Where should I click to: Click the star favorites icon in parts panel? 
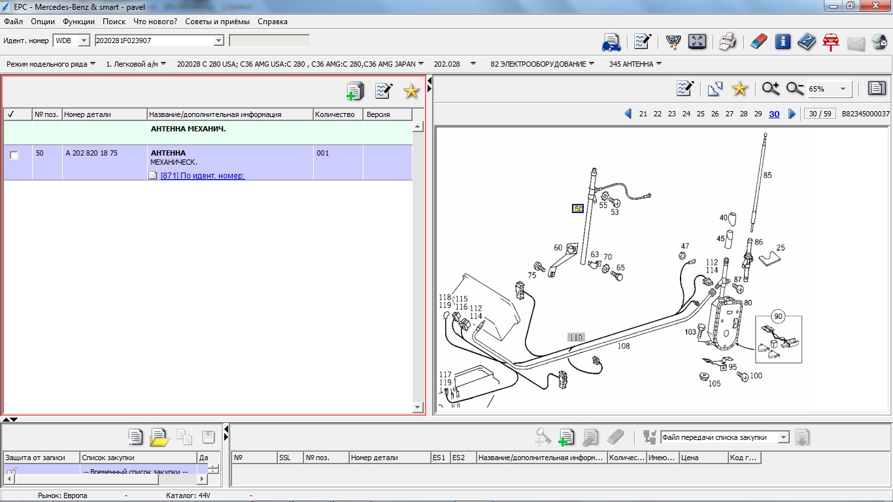pyautogui.click(x=411, y=91)
